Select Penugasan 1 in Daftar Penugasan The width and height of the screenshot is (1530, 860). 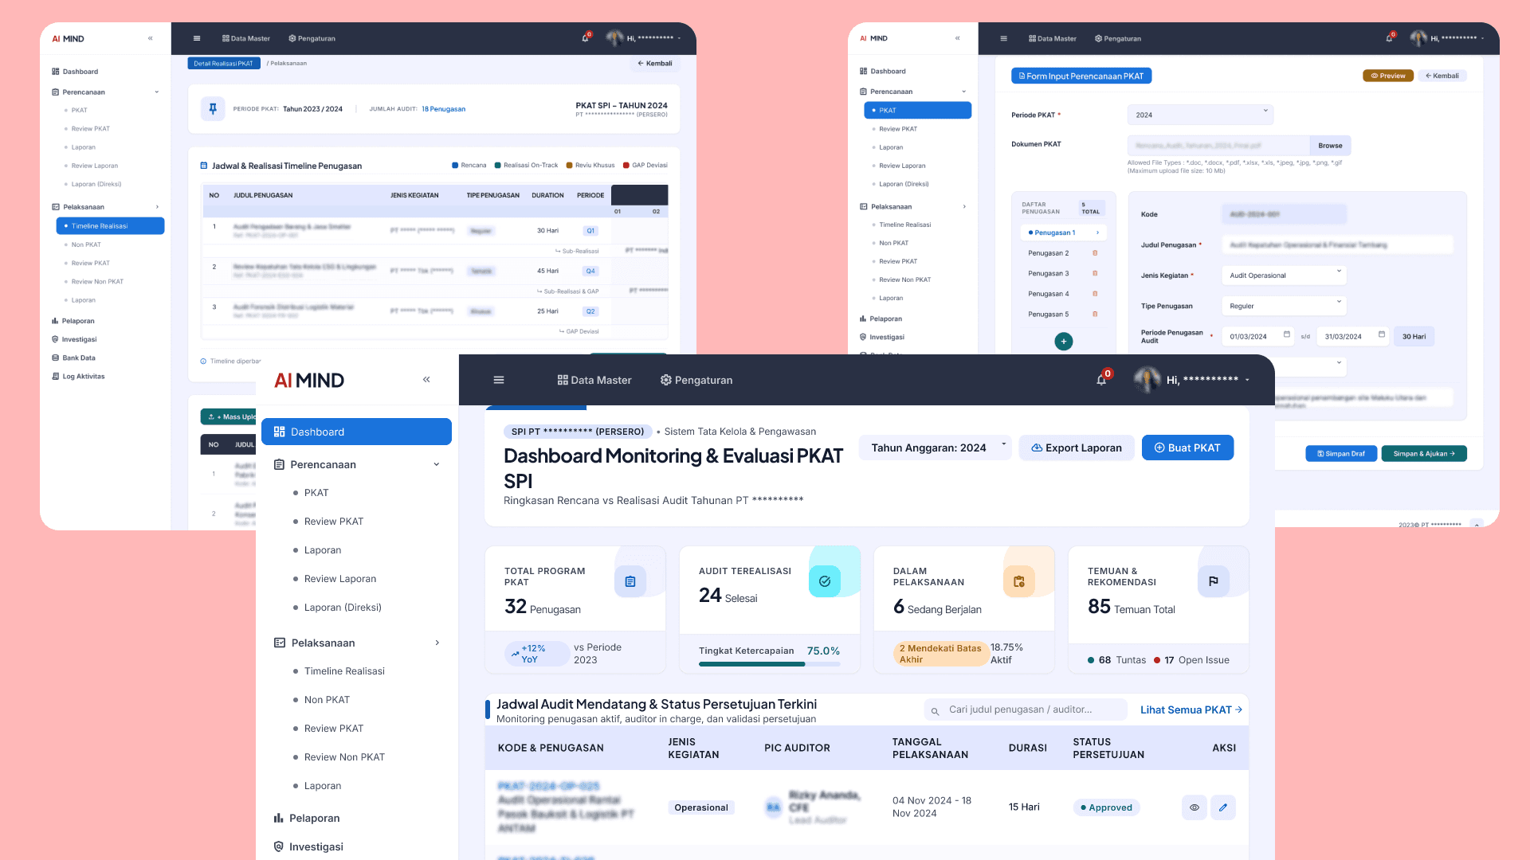click(x=1063, y=233)
